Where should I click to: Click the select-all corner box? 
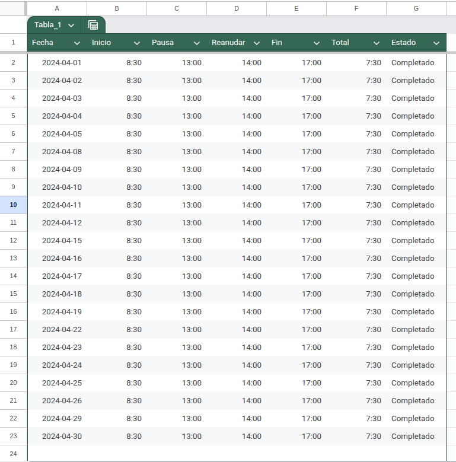click(x=13, y=8)
